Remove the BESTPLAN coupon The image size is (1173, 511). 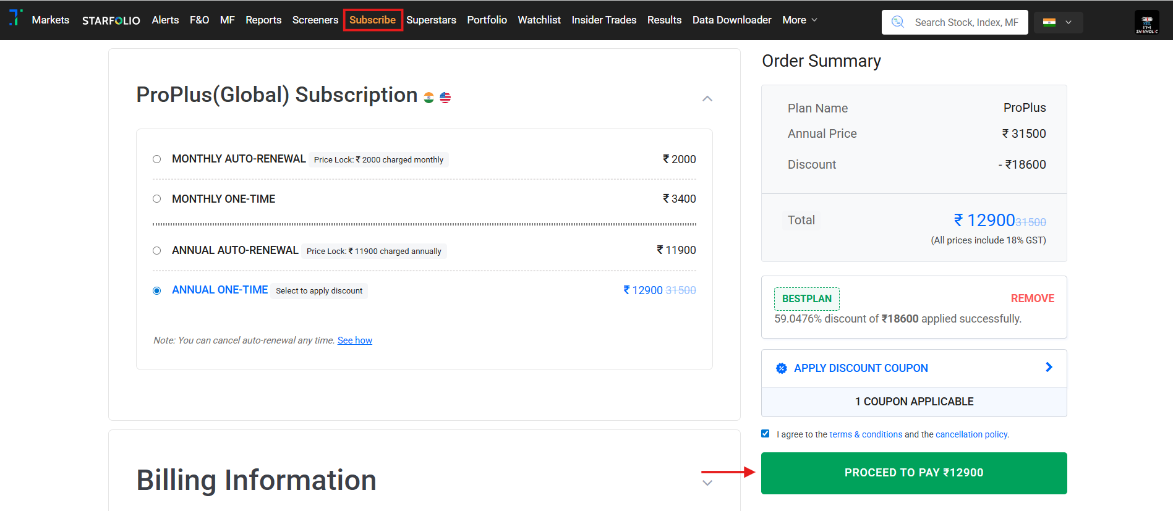click(x=1032, y=298)
